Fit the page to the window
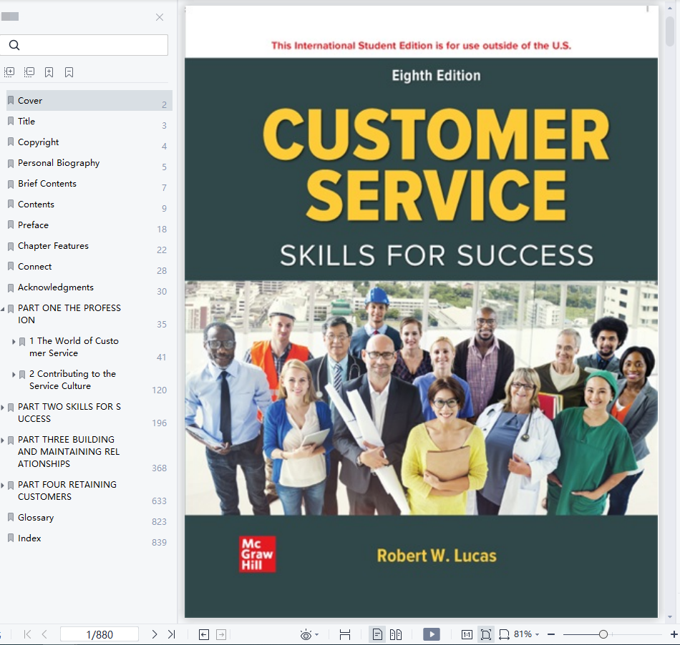The width and height of the screenshot is (680, 645). coord(486,634)
